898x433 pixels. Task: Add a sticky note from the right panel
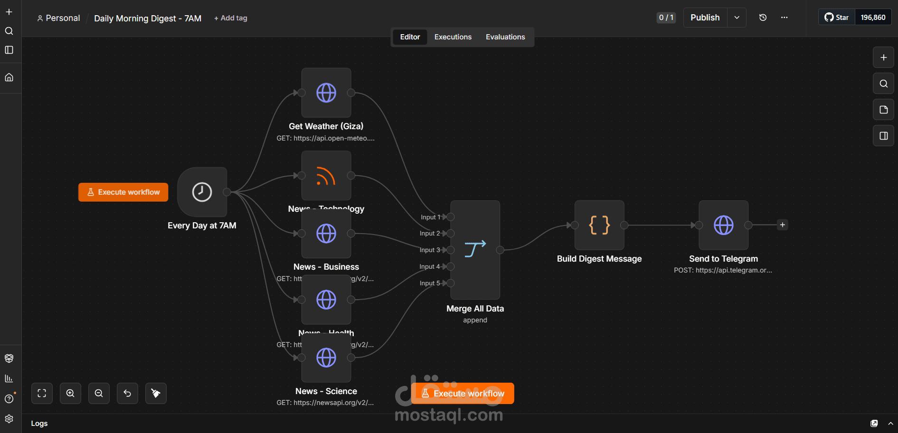[883, 110]
